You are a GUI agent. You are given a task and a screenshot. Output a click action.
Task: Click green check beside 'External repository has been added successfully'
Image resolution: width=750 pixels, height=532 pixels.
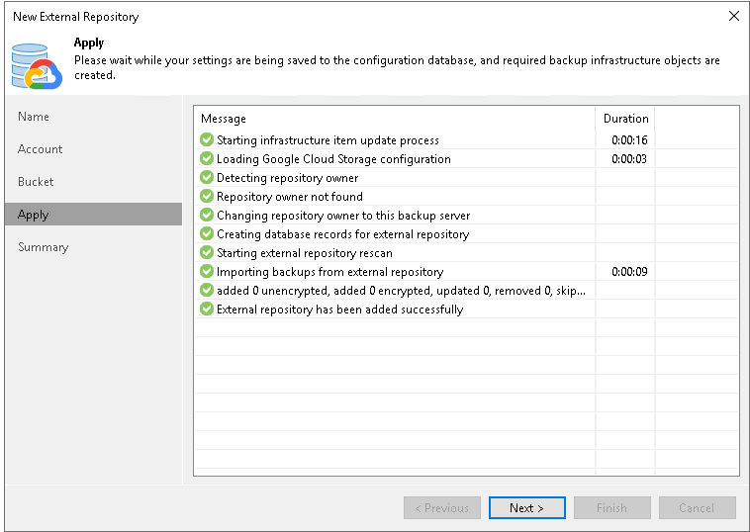pyautogui.click(x=207, y=310)
